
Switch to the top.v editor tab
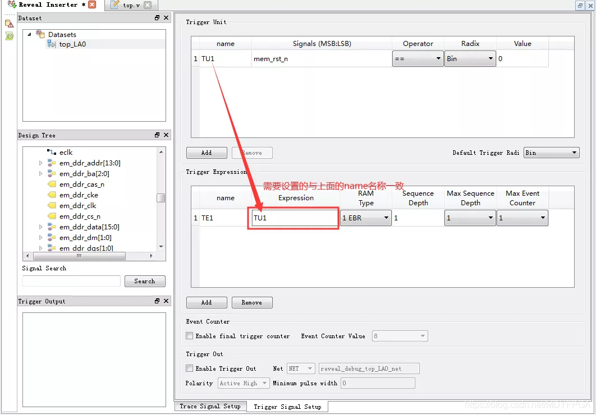[x=131, y=5]
